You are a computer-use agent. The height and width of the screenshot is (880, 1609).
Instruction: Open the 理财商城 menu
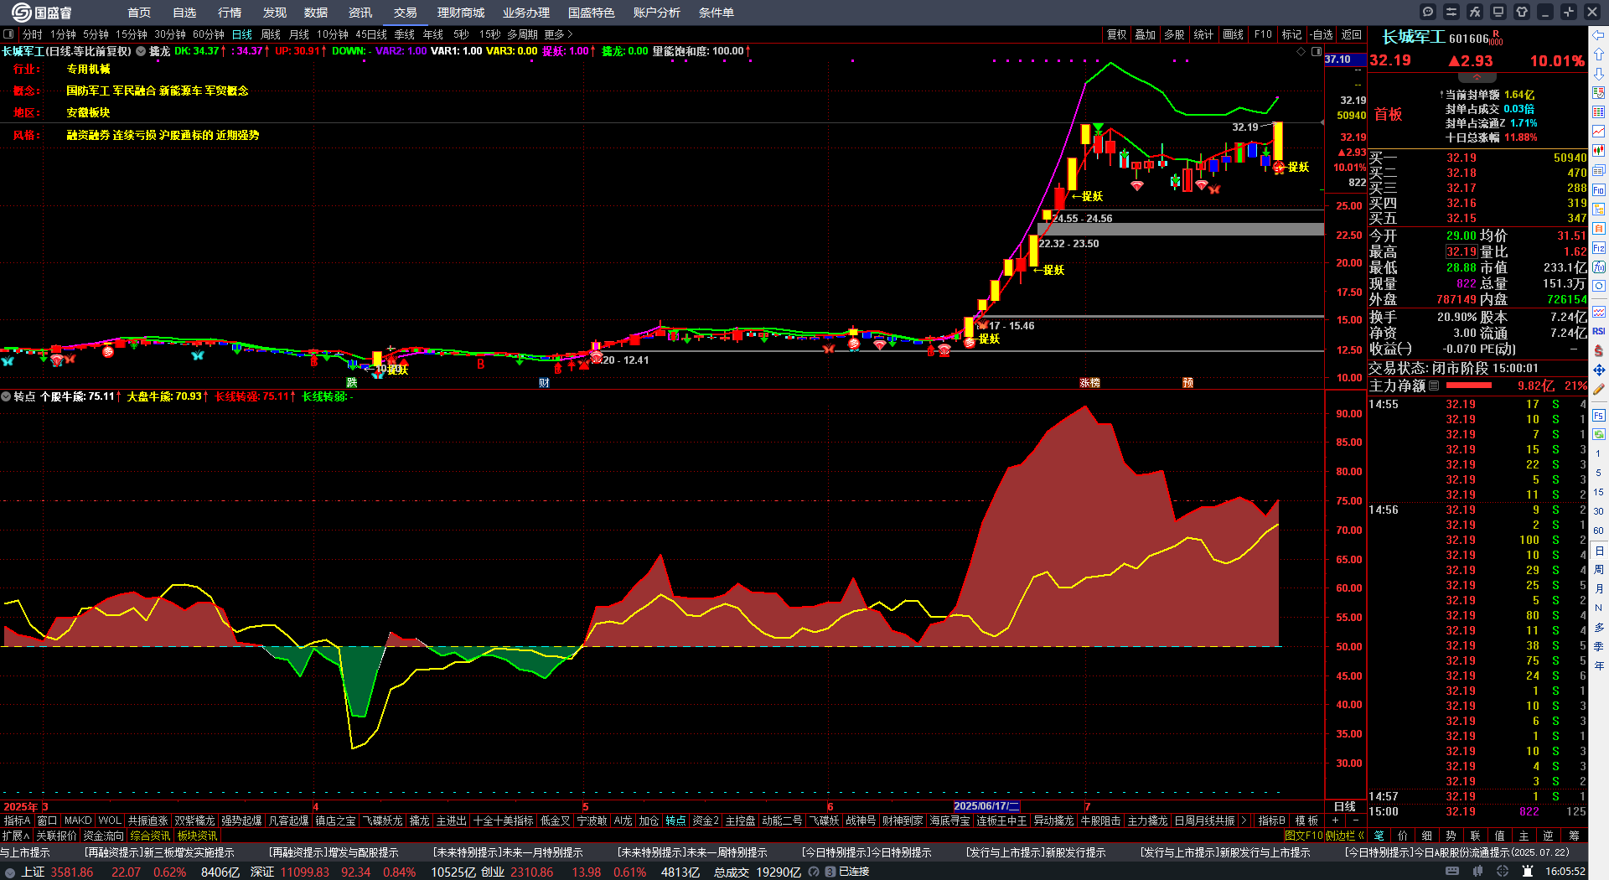click(x=461, y=13)
